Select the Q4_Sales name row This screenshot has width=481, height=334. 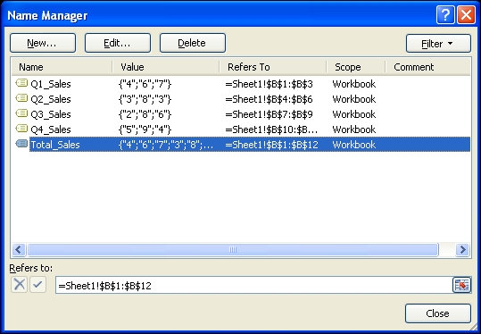241,129
